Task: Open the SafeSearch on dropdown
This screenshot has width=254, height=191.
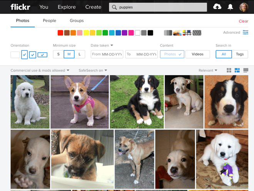Action: click(x=93, y=70)
